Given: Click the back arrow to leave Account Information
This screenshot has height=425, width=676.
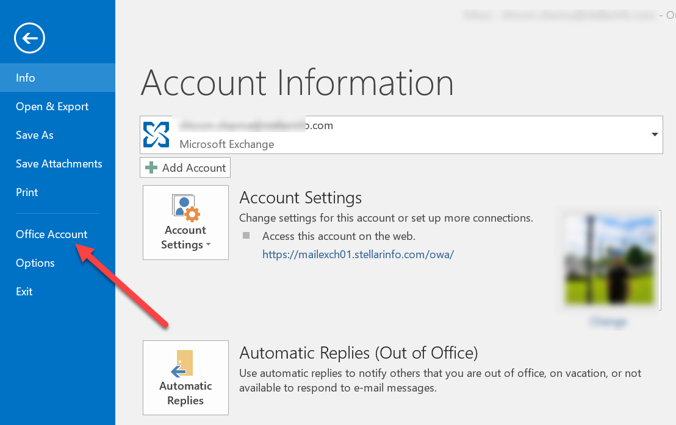Looking at the screenshot, I should point(29,38).
